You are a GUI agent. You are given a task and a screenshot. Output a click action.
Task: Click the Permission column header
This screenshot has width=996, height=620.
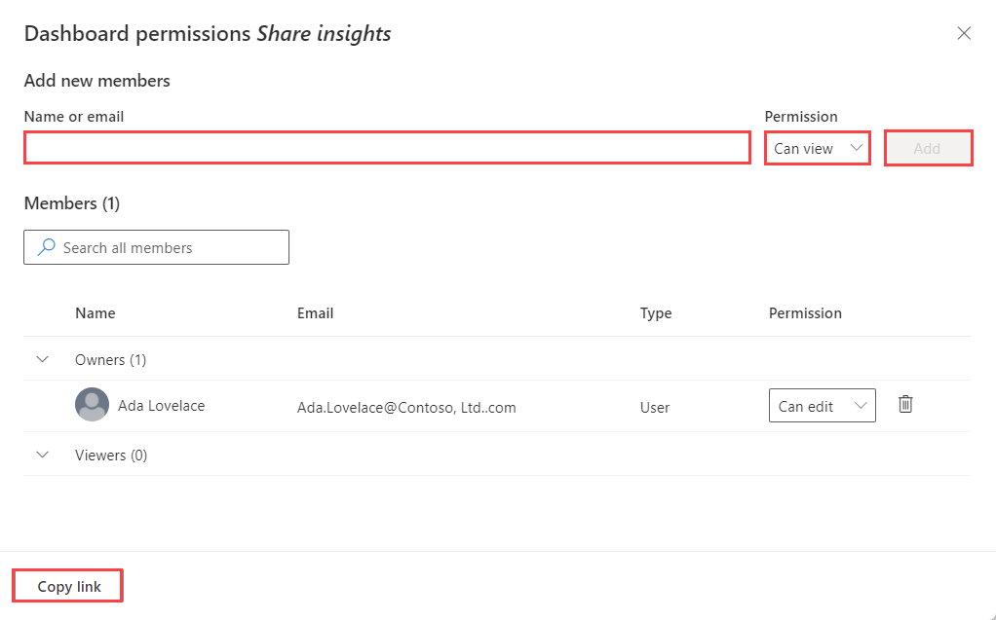click(805, 313)
